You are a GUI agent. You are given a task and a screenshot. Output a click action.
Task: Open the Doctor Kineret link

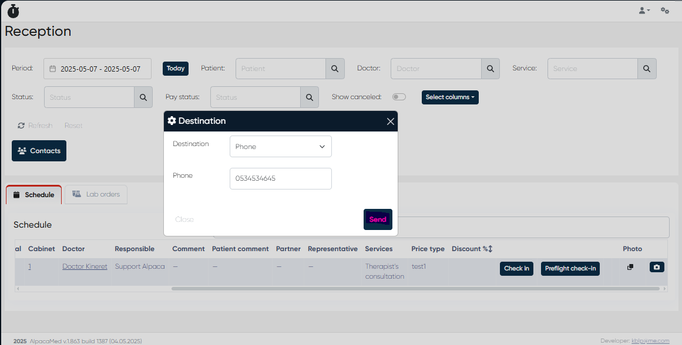coord(85,266)
